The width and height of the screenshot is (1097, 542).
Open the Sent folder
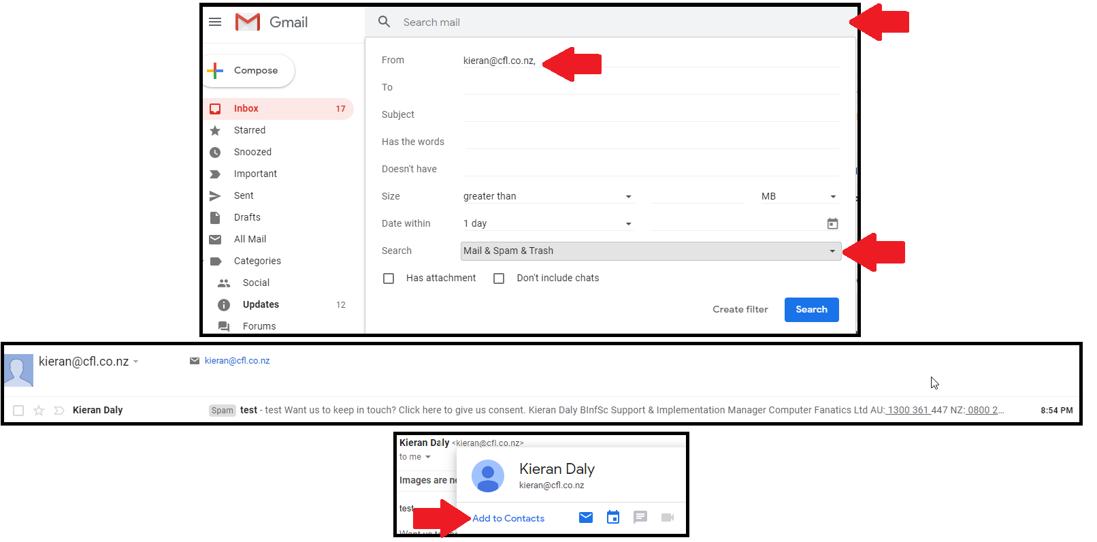[244, 195]
